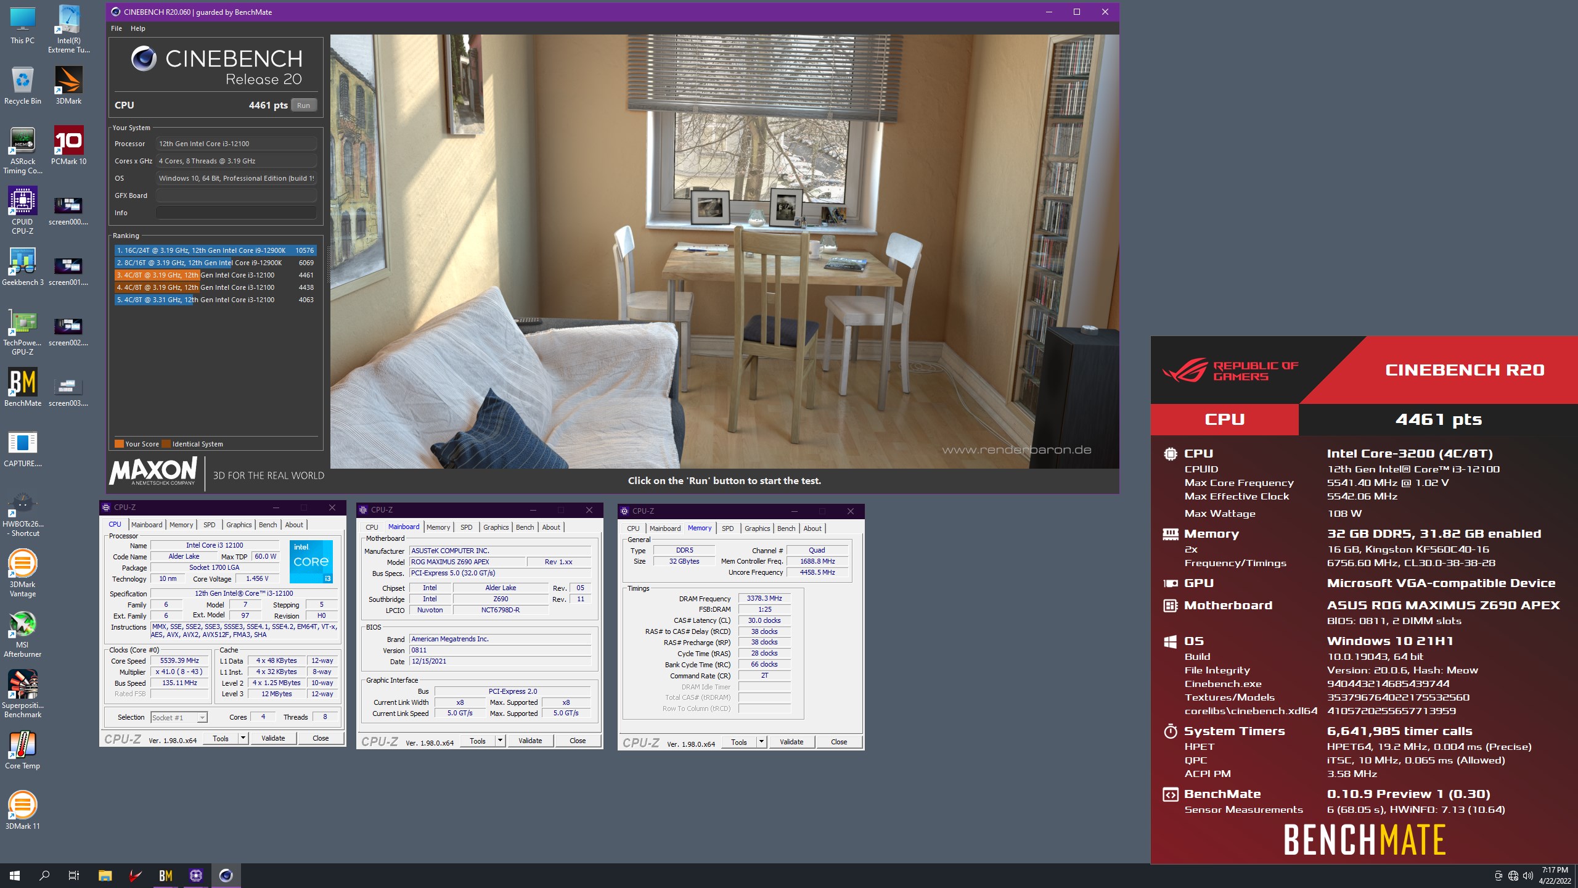Click Close button in second CPU-Z window
This screenshot has width=1578, height=888.
click(x=578, y=741)
